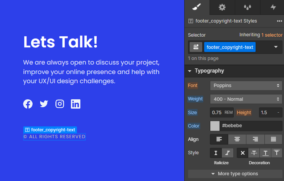
Task: Set font style to regular (non-italic)
Action: coord(216,153)
